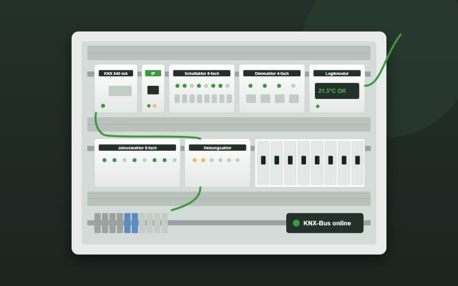Screen dimensions: 458x286
Task: Flip the third circuit breaker switch
Action: 290,160
